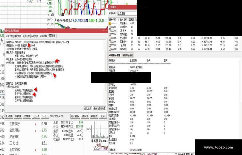Select the 全新好 name cell
Viewport: 242px width, 155px height.
point(123,46)
